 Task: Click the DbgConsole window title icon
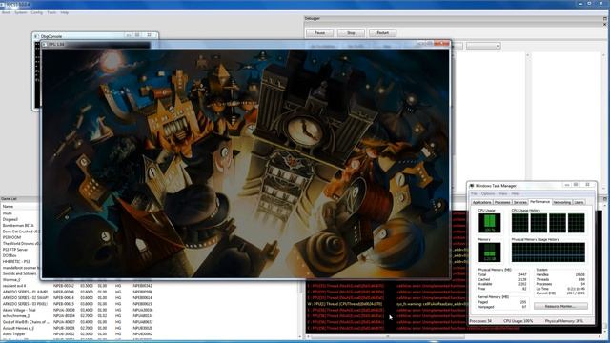(x=36, y=36)
